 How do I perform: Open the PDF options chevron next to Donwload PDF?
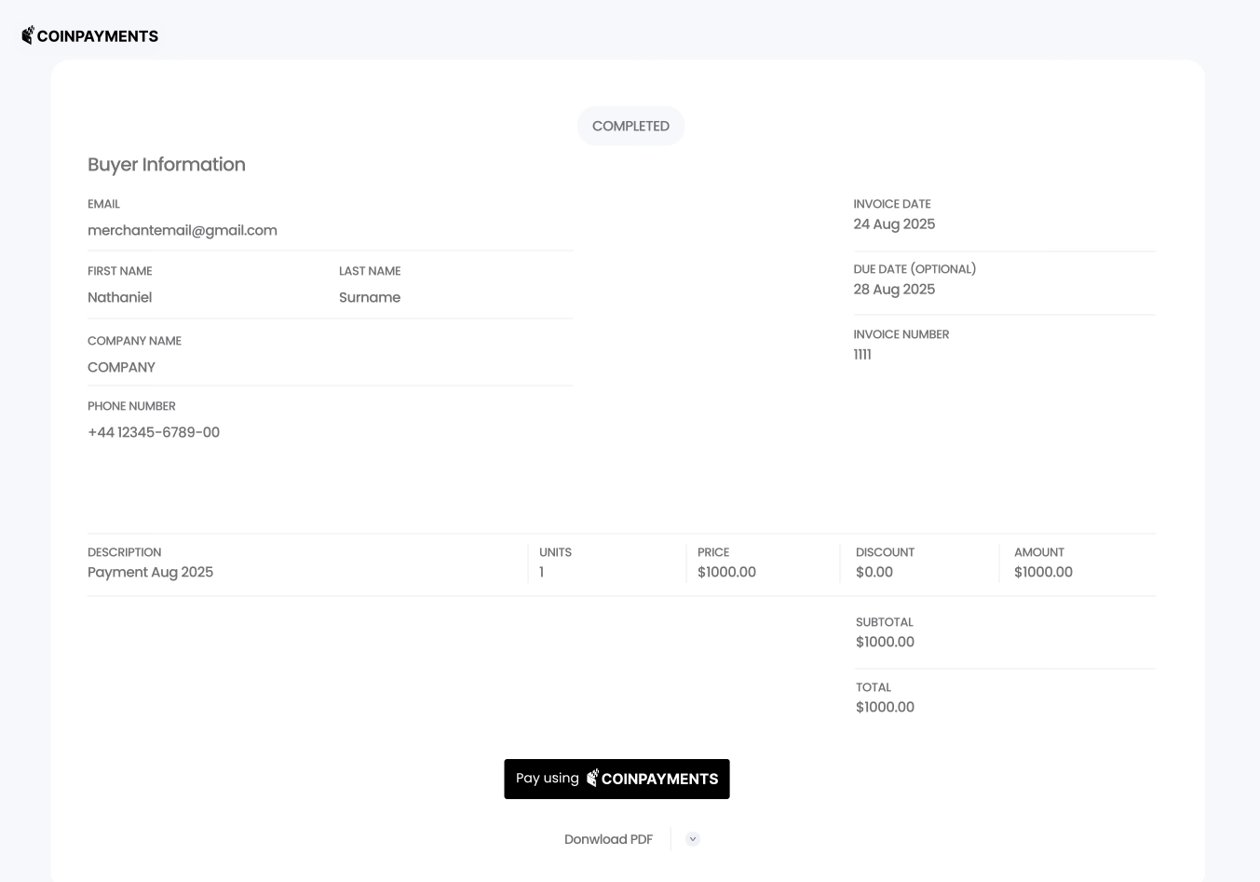click(x=692, y=838)
